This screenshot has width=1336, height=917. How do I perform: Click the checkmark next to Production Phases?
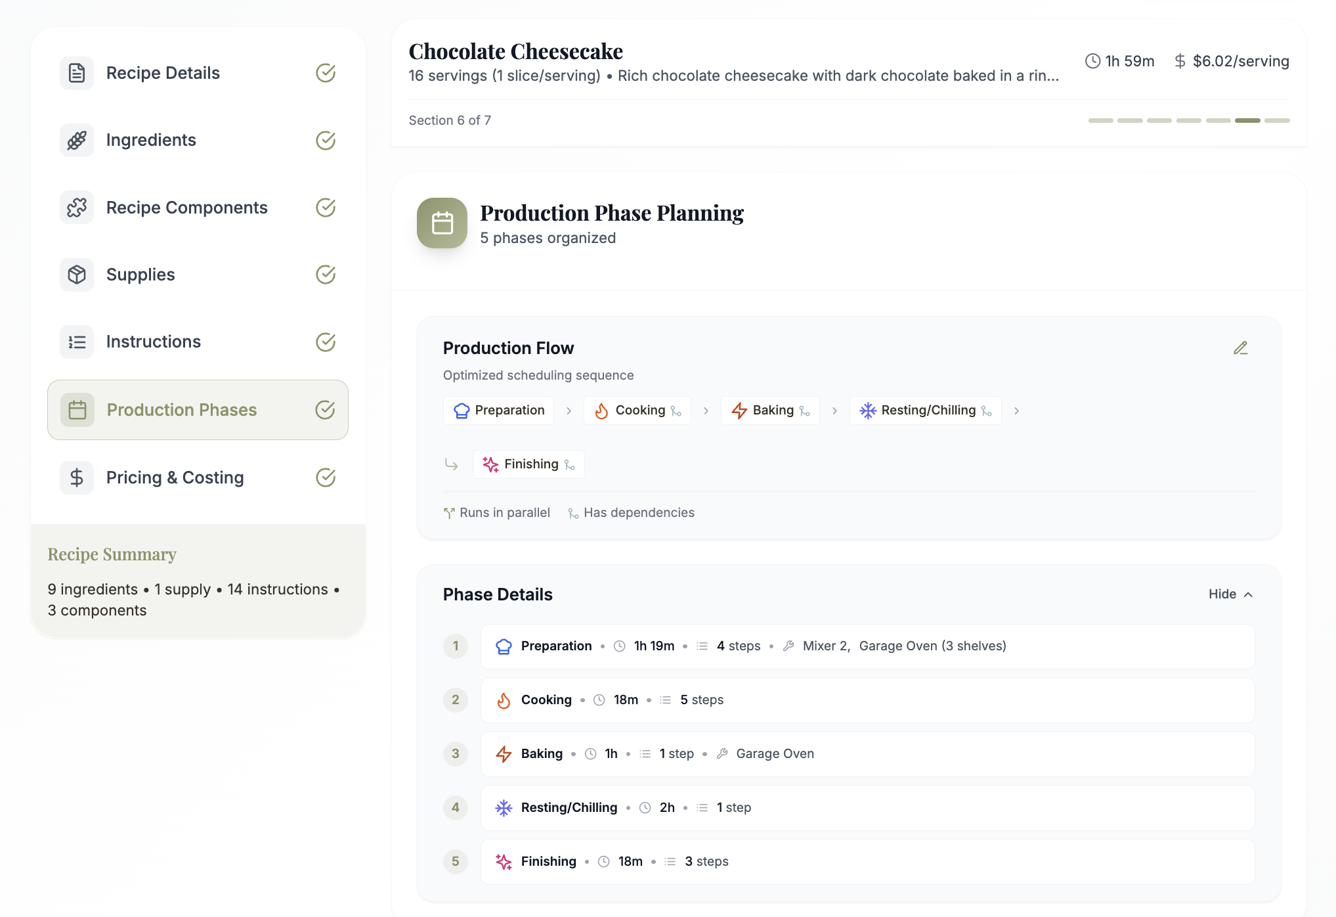pyautogui.click(x=326, y=409)
